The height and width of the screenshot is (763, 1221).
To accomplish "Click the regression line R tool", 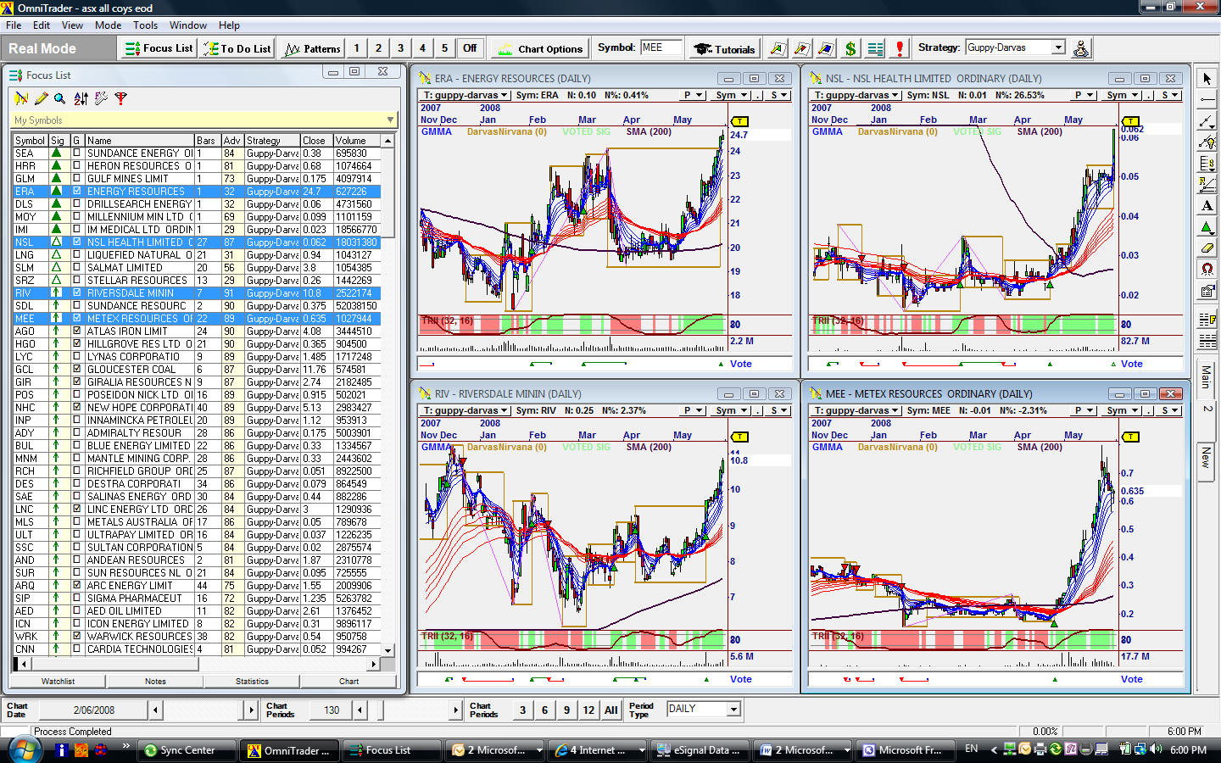I will pyautogui.click(x=1207, y=185).
